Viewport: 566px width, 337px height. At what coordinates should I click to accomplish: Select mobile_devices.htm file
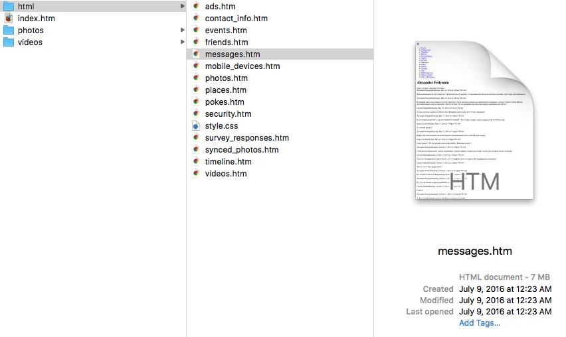242,66
